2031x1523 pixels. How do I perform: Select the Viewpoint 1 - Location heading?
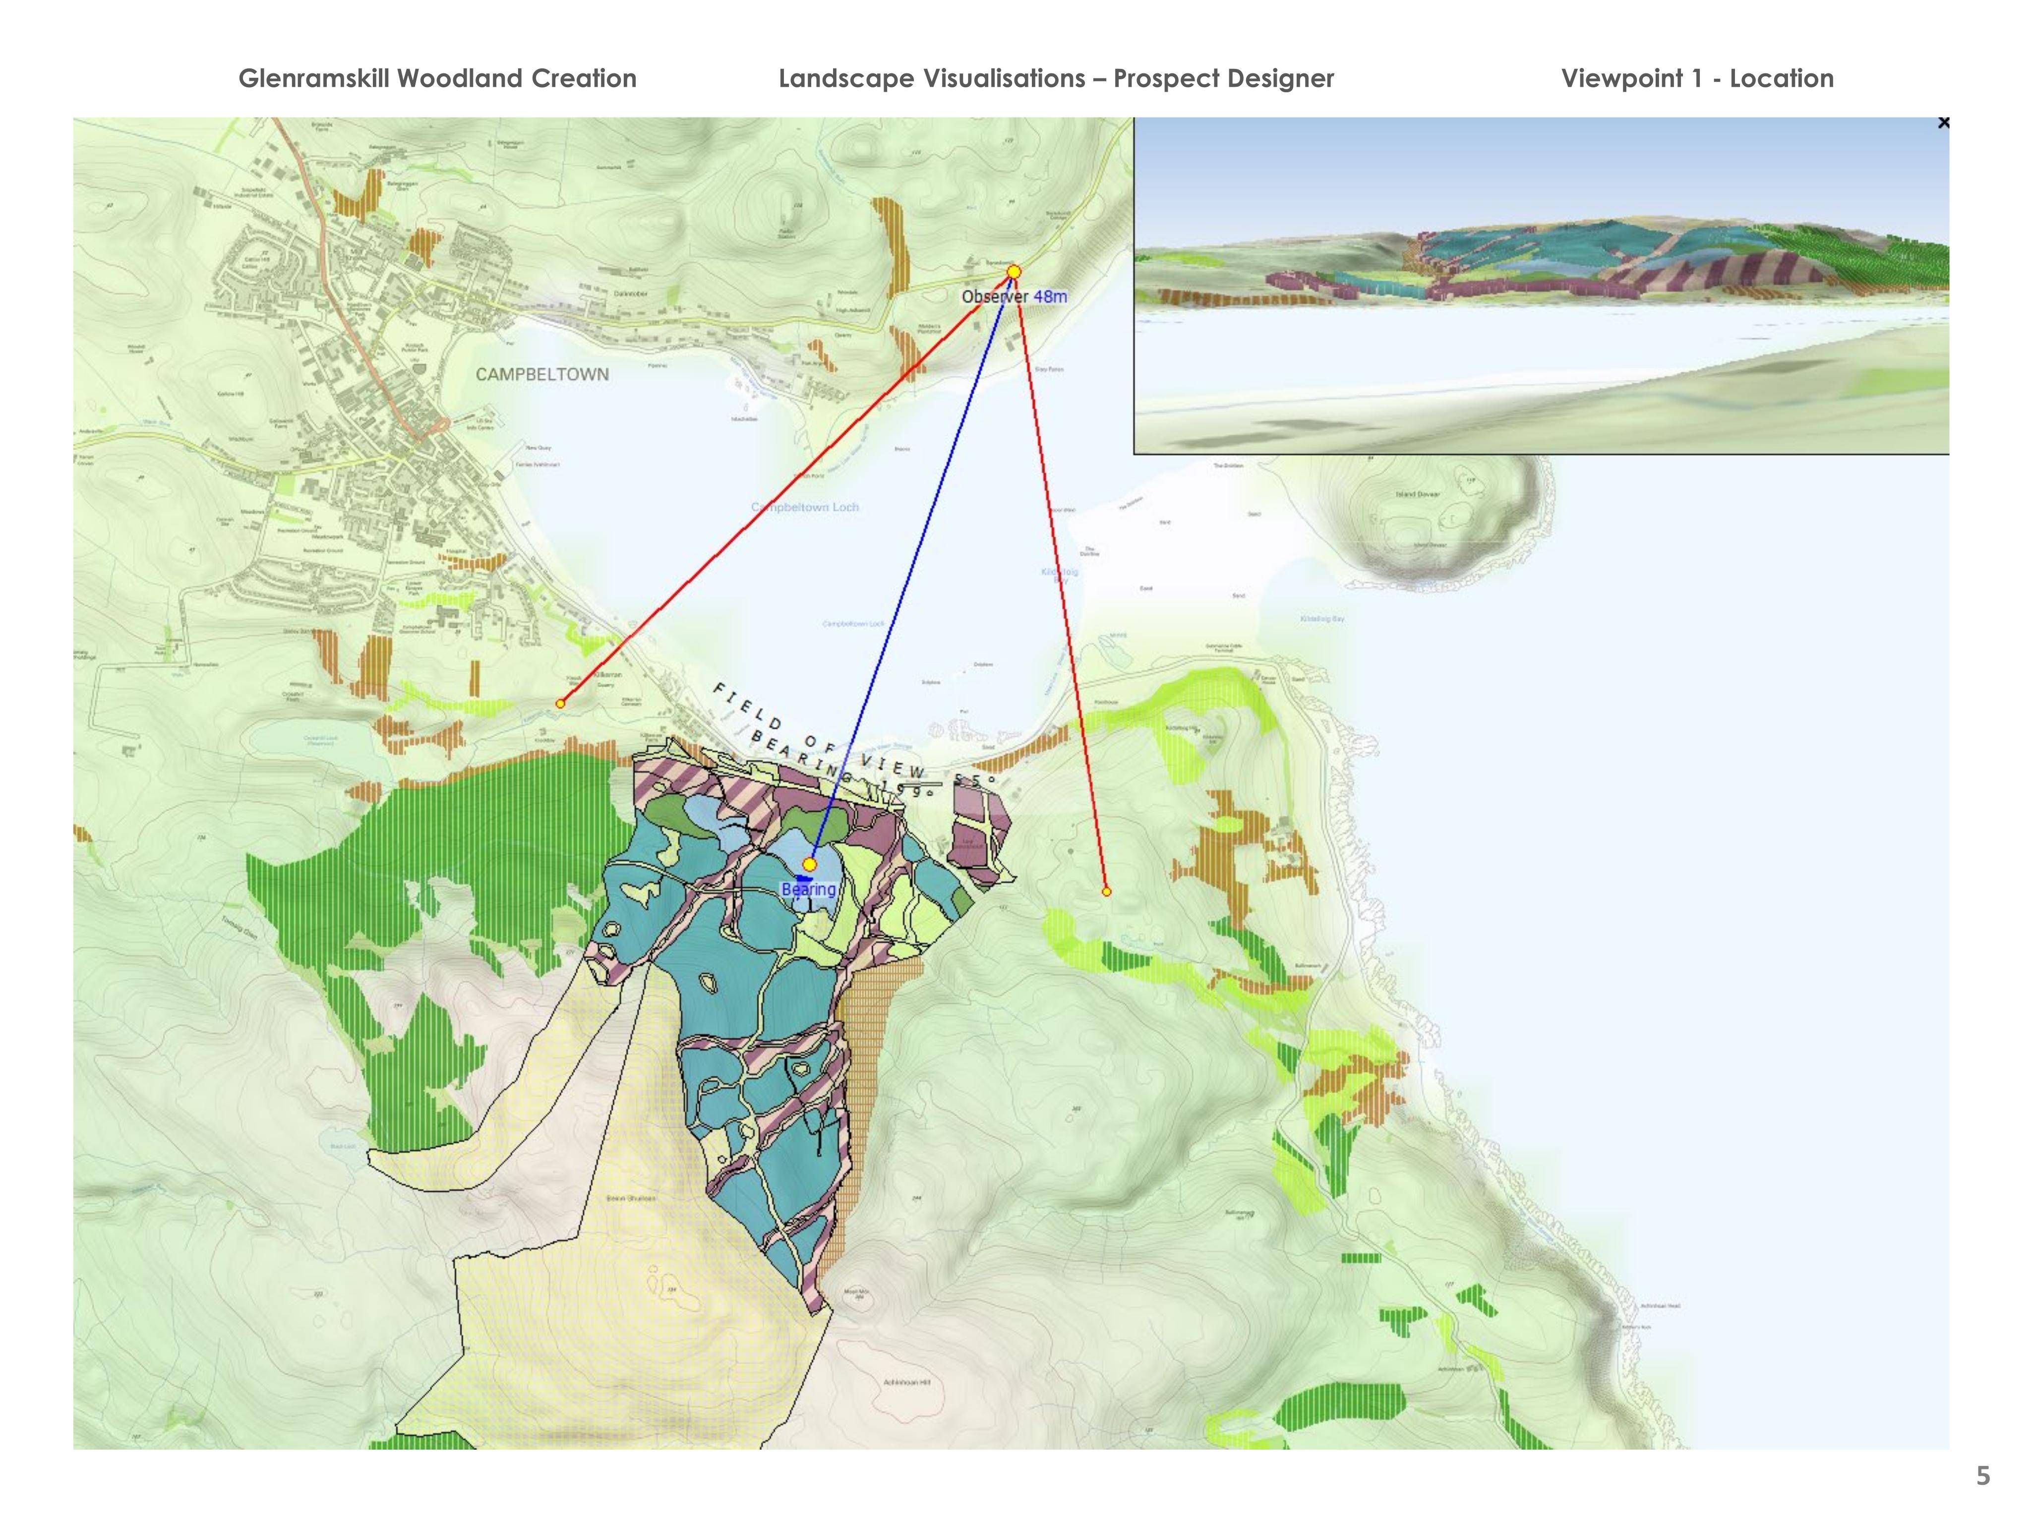tap(1697, 79)
